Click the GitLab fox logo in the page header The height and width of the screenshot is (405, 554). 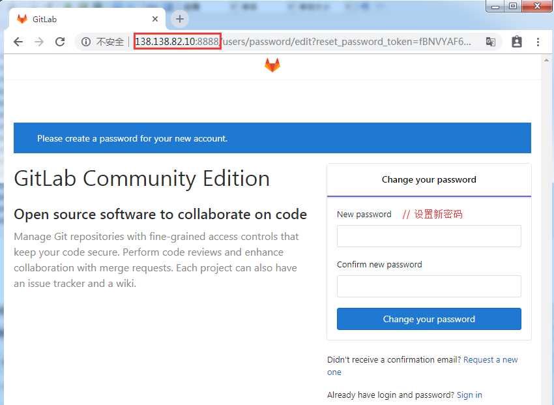point(272,65)
